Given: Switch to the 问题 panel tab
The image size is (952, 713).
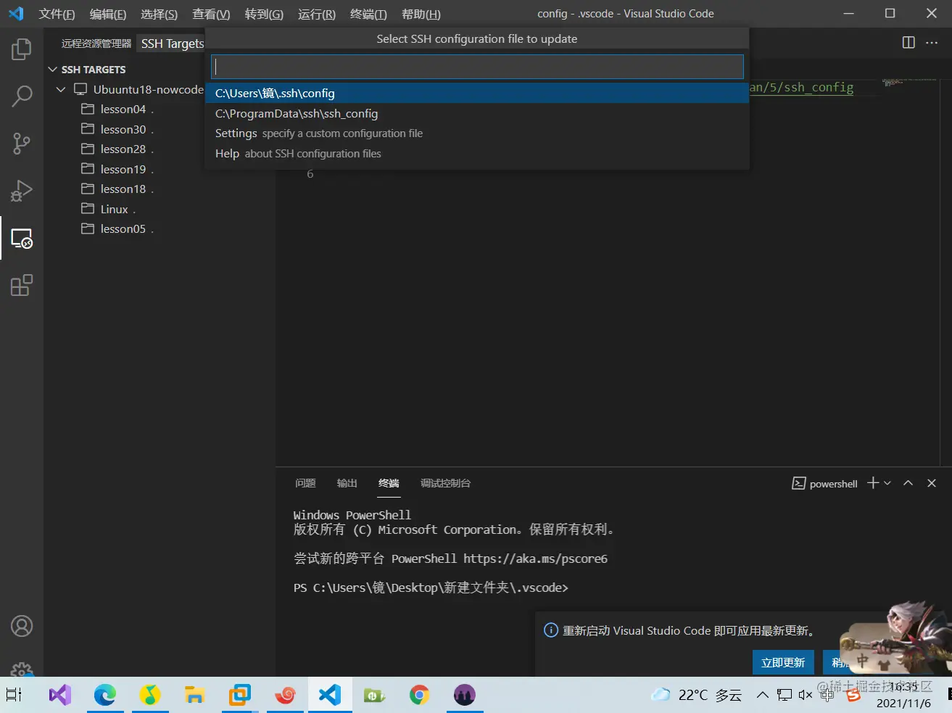Looking at the screenshot, I should pos(305,483).
